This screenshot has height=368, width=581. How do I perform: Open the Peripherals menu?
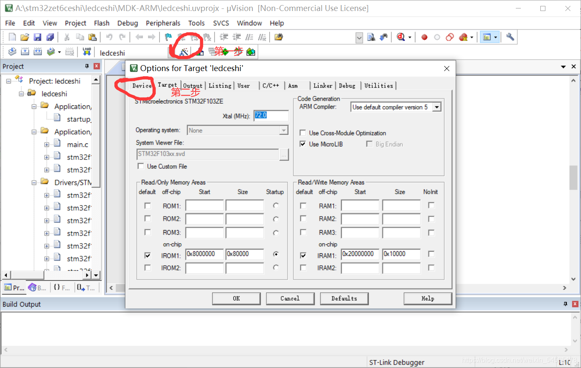click(163, 23)
